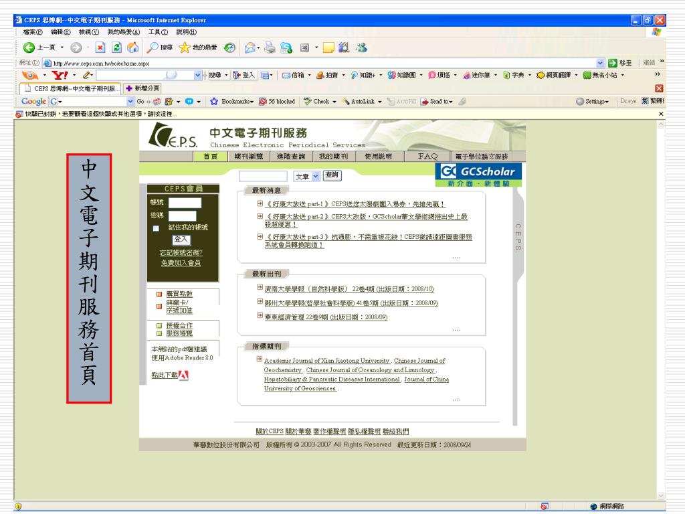Open the 檔案(F) menu
685x514 pixels.
coord(33,32)
